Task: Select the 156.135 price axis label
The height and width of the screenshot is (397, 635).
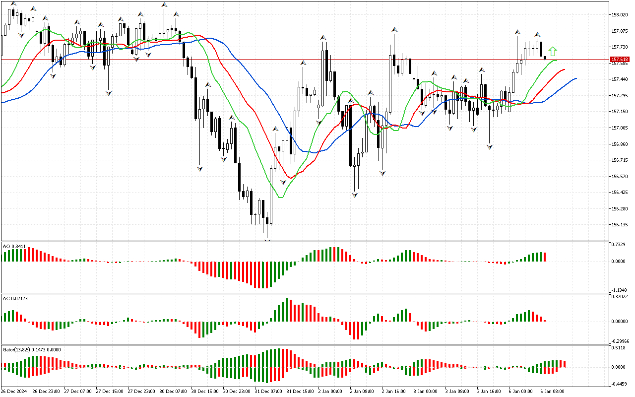Action: [620, 225]
